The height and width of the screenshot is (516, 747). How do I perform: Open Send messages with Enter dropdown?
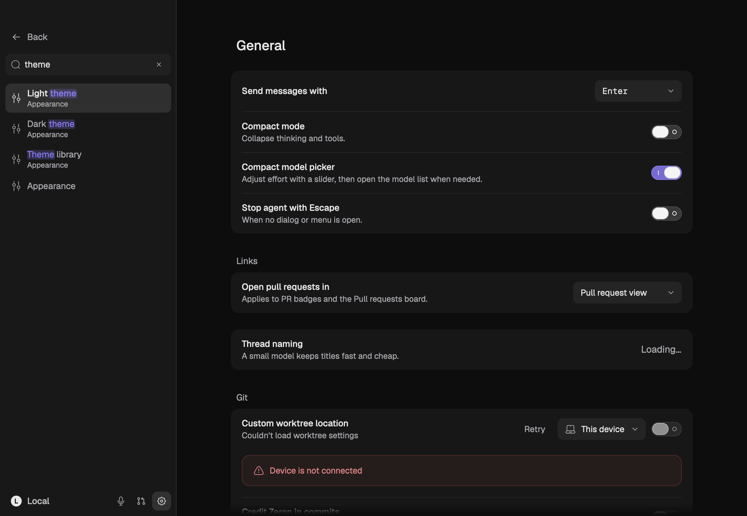638,91
